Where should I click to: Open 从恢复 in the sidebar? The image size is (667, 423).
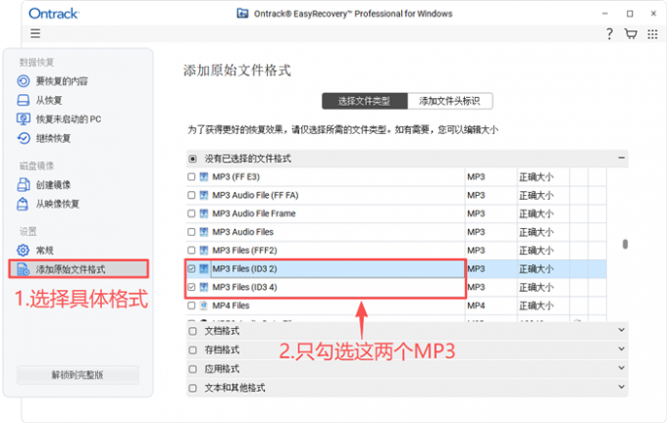coord(49,100)
